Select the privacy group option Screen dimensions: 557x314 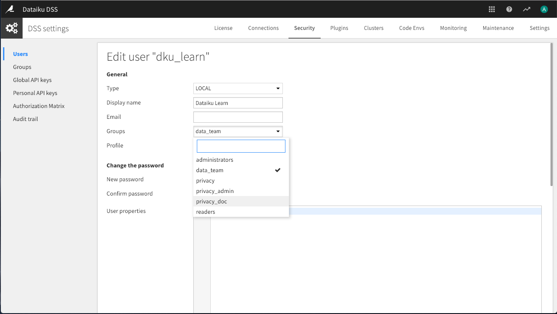tap(241, 181)
